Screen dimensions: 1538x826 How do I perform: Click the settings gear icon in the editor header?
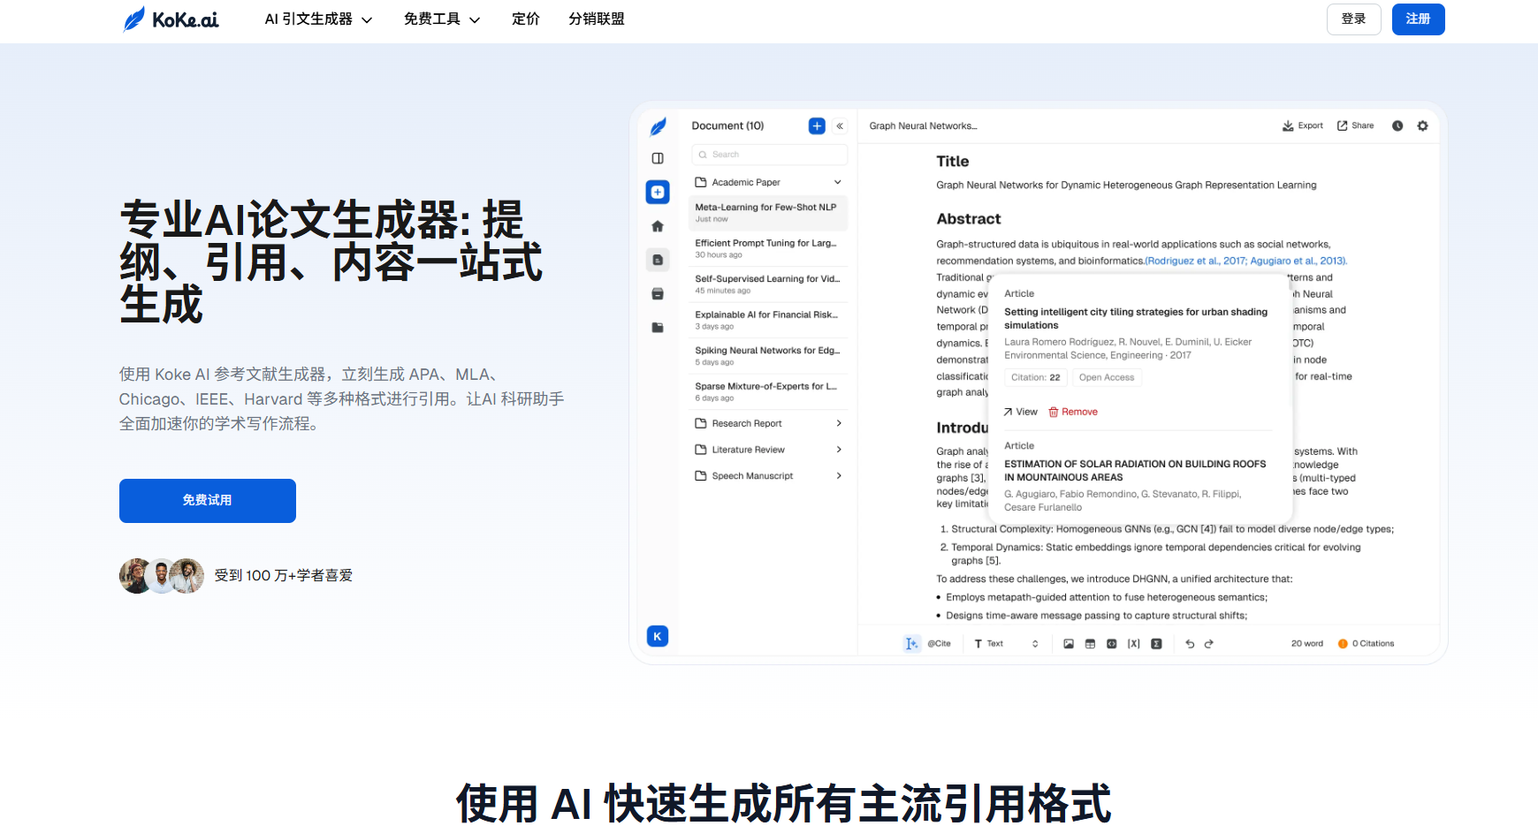point(1422,125)
